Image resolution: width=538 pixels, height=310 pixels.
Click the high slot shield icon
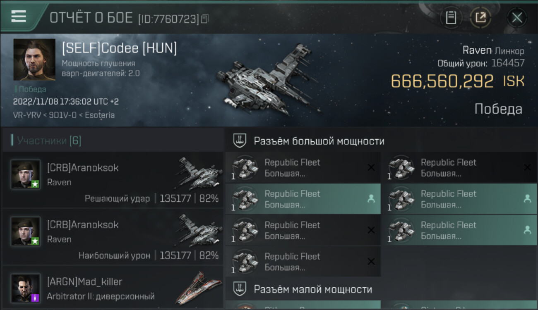(x=240, y=141)
